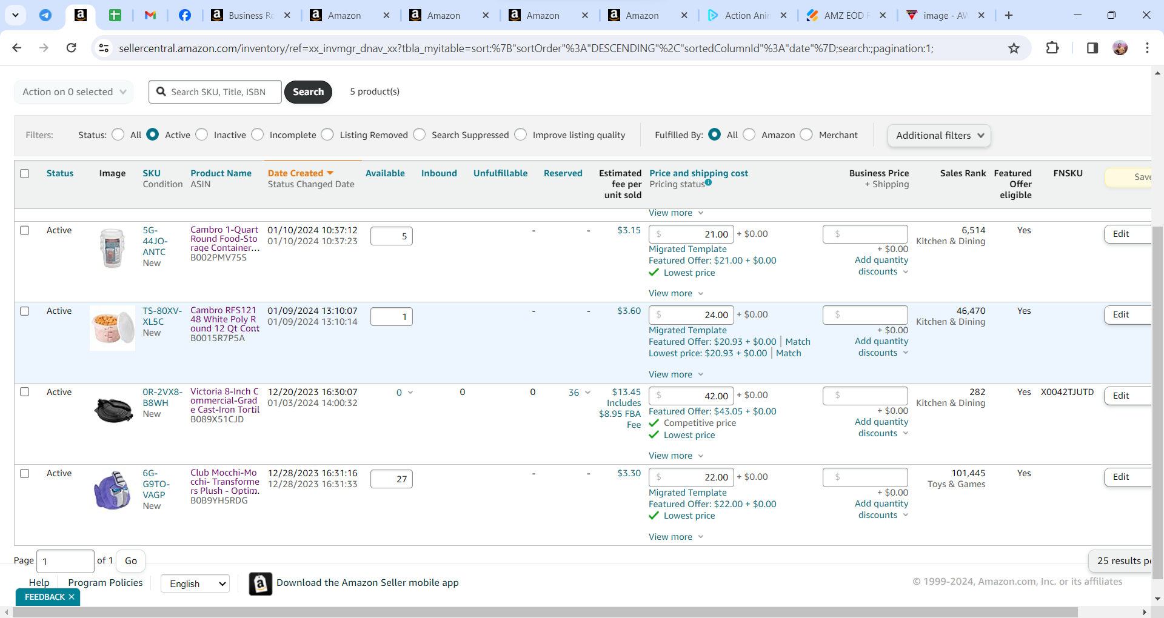Screen dimensions: 1164x618
Task: Click the Club Mocchi-Mocchi Transformers plush image
Action: coord(113,490)
